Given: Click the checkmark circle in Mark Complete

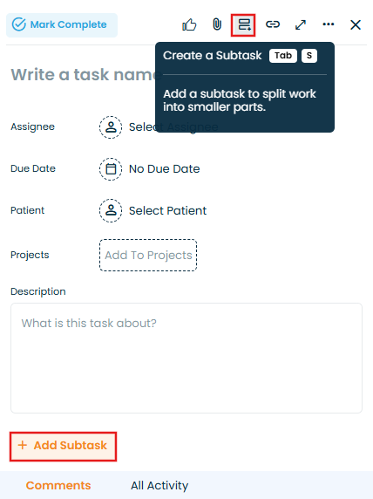Looking at the screenshot, I should point(19,24).
